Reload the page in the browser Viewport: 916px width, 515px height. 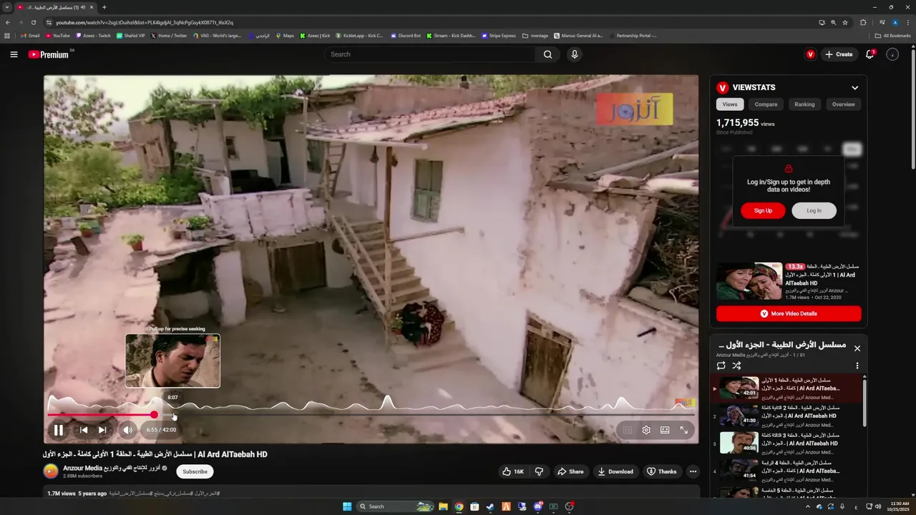coord(33,22)
